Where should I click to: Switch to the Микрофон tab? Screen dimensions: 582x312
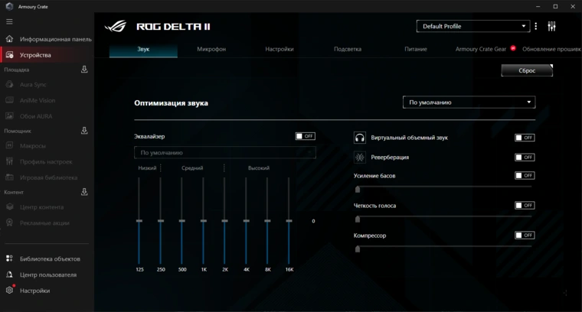coord(211,49)
